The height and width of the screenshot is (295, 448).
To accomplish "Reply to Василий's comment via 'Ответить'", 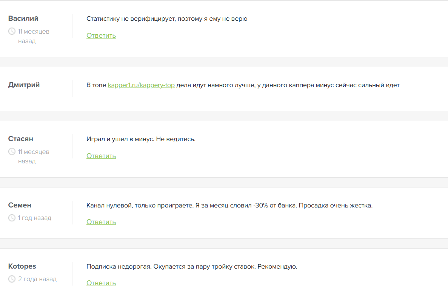I will 101,35.
